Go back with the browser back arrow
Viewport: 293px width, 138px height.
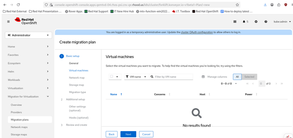(x=5, y=5)
